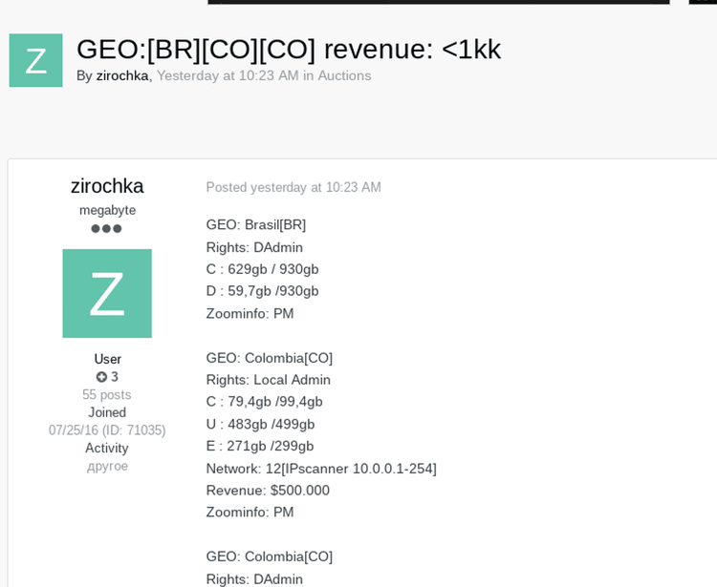Click the line 'E : 271gb /299gb'
717x587 pixels.
tap(260, 446)
